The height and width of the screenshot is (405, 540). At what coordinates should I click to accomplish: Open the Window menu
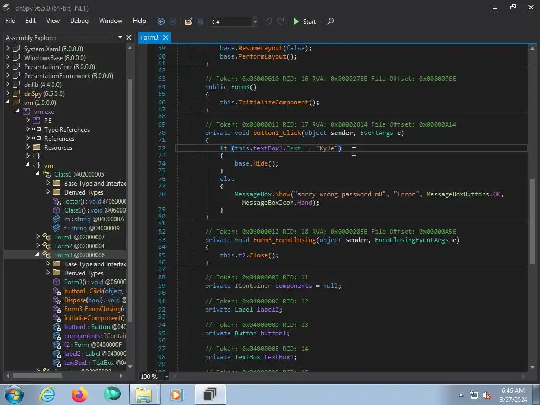pos(111,21)
